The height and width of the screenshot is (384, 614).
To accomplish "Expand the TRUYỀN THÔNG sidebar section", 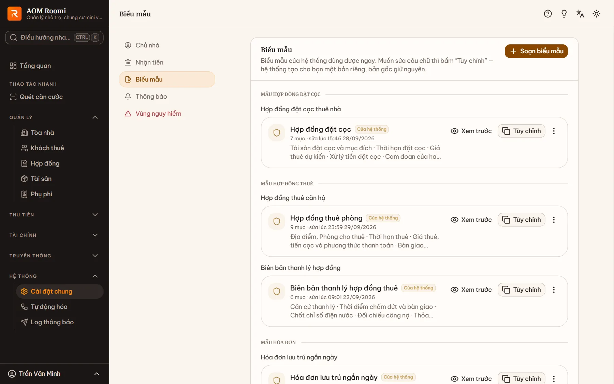I will pos(54,256).
